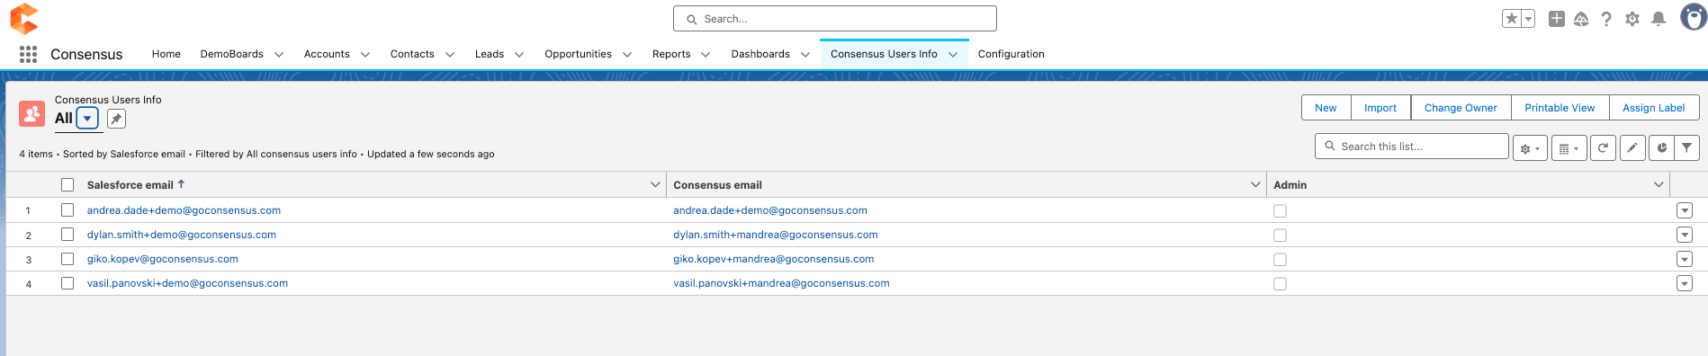
Task: Click the Search this list field
Action: click(1412, 147)
